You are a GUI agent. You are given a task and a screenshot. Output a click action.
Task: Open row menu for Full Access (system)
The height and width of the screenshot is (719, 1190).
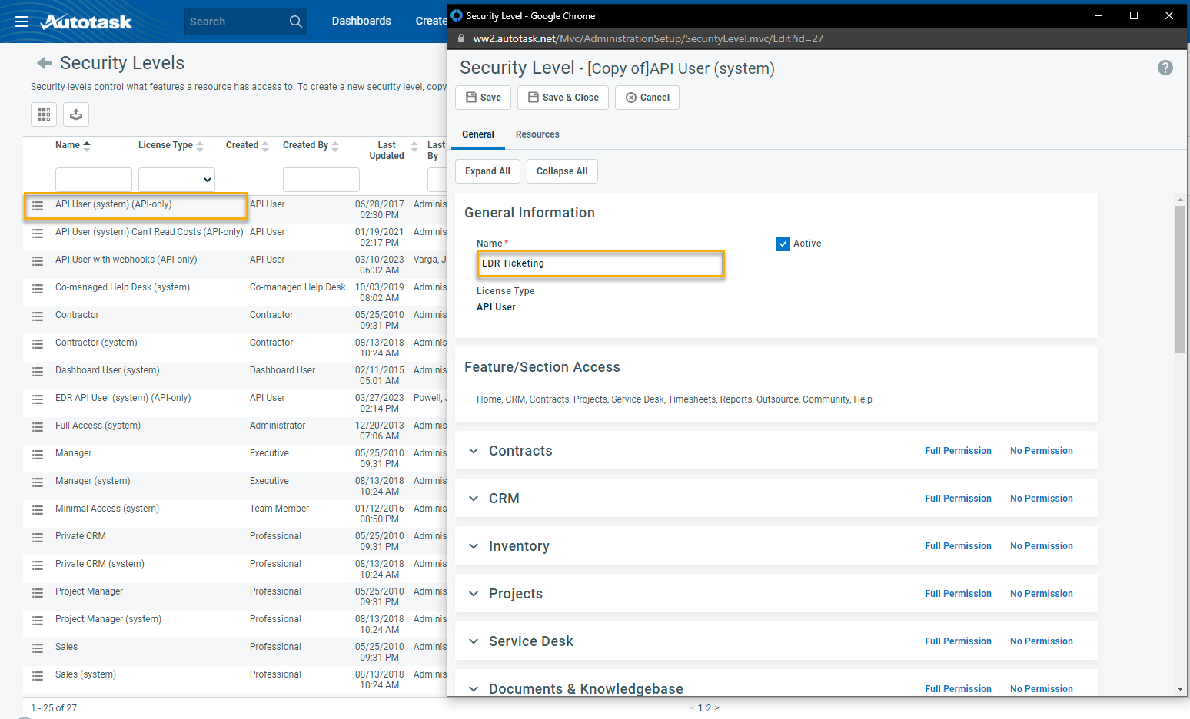(38, 427)
